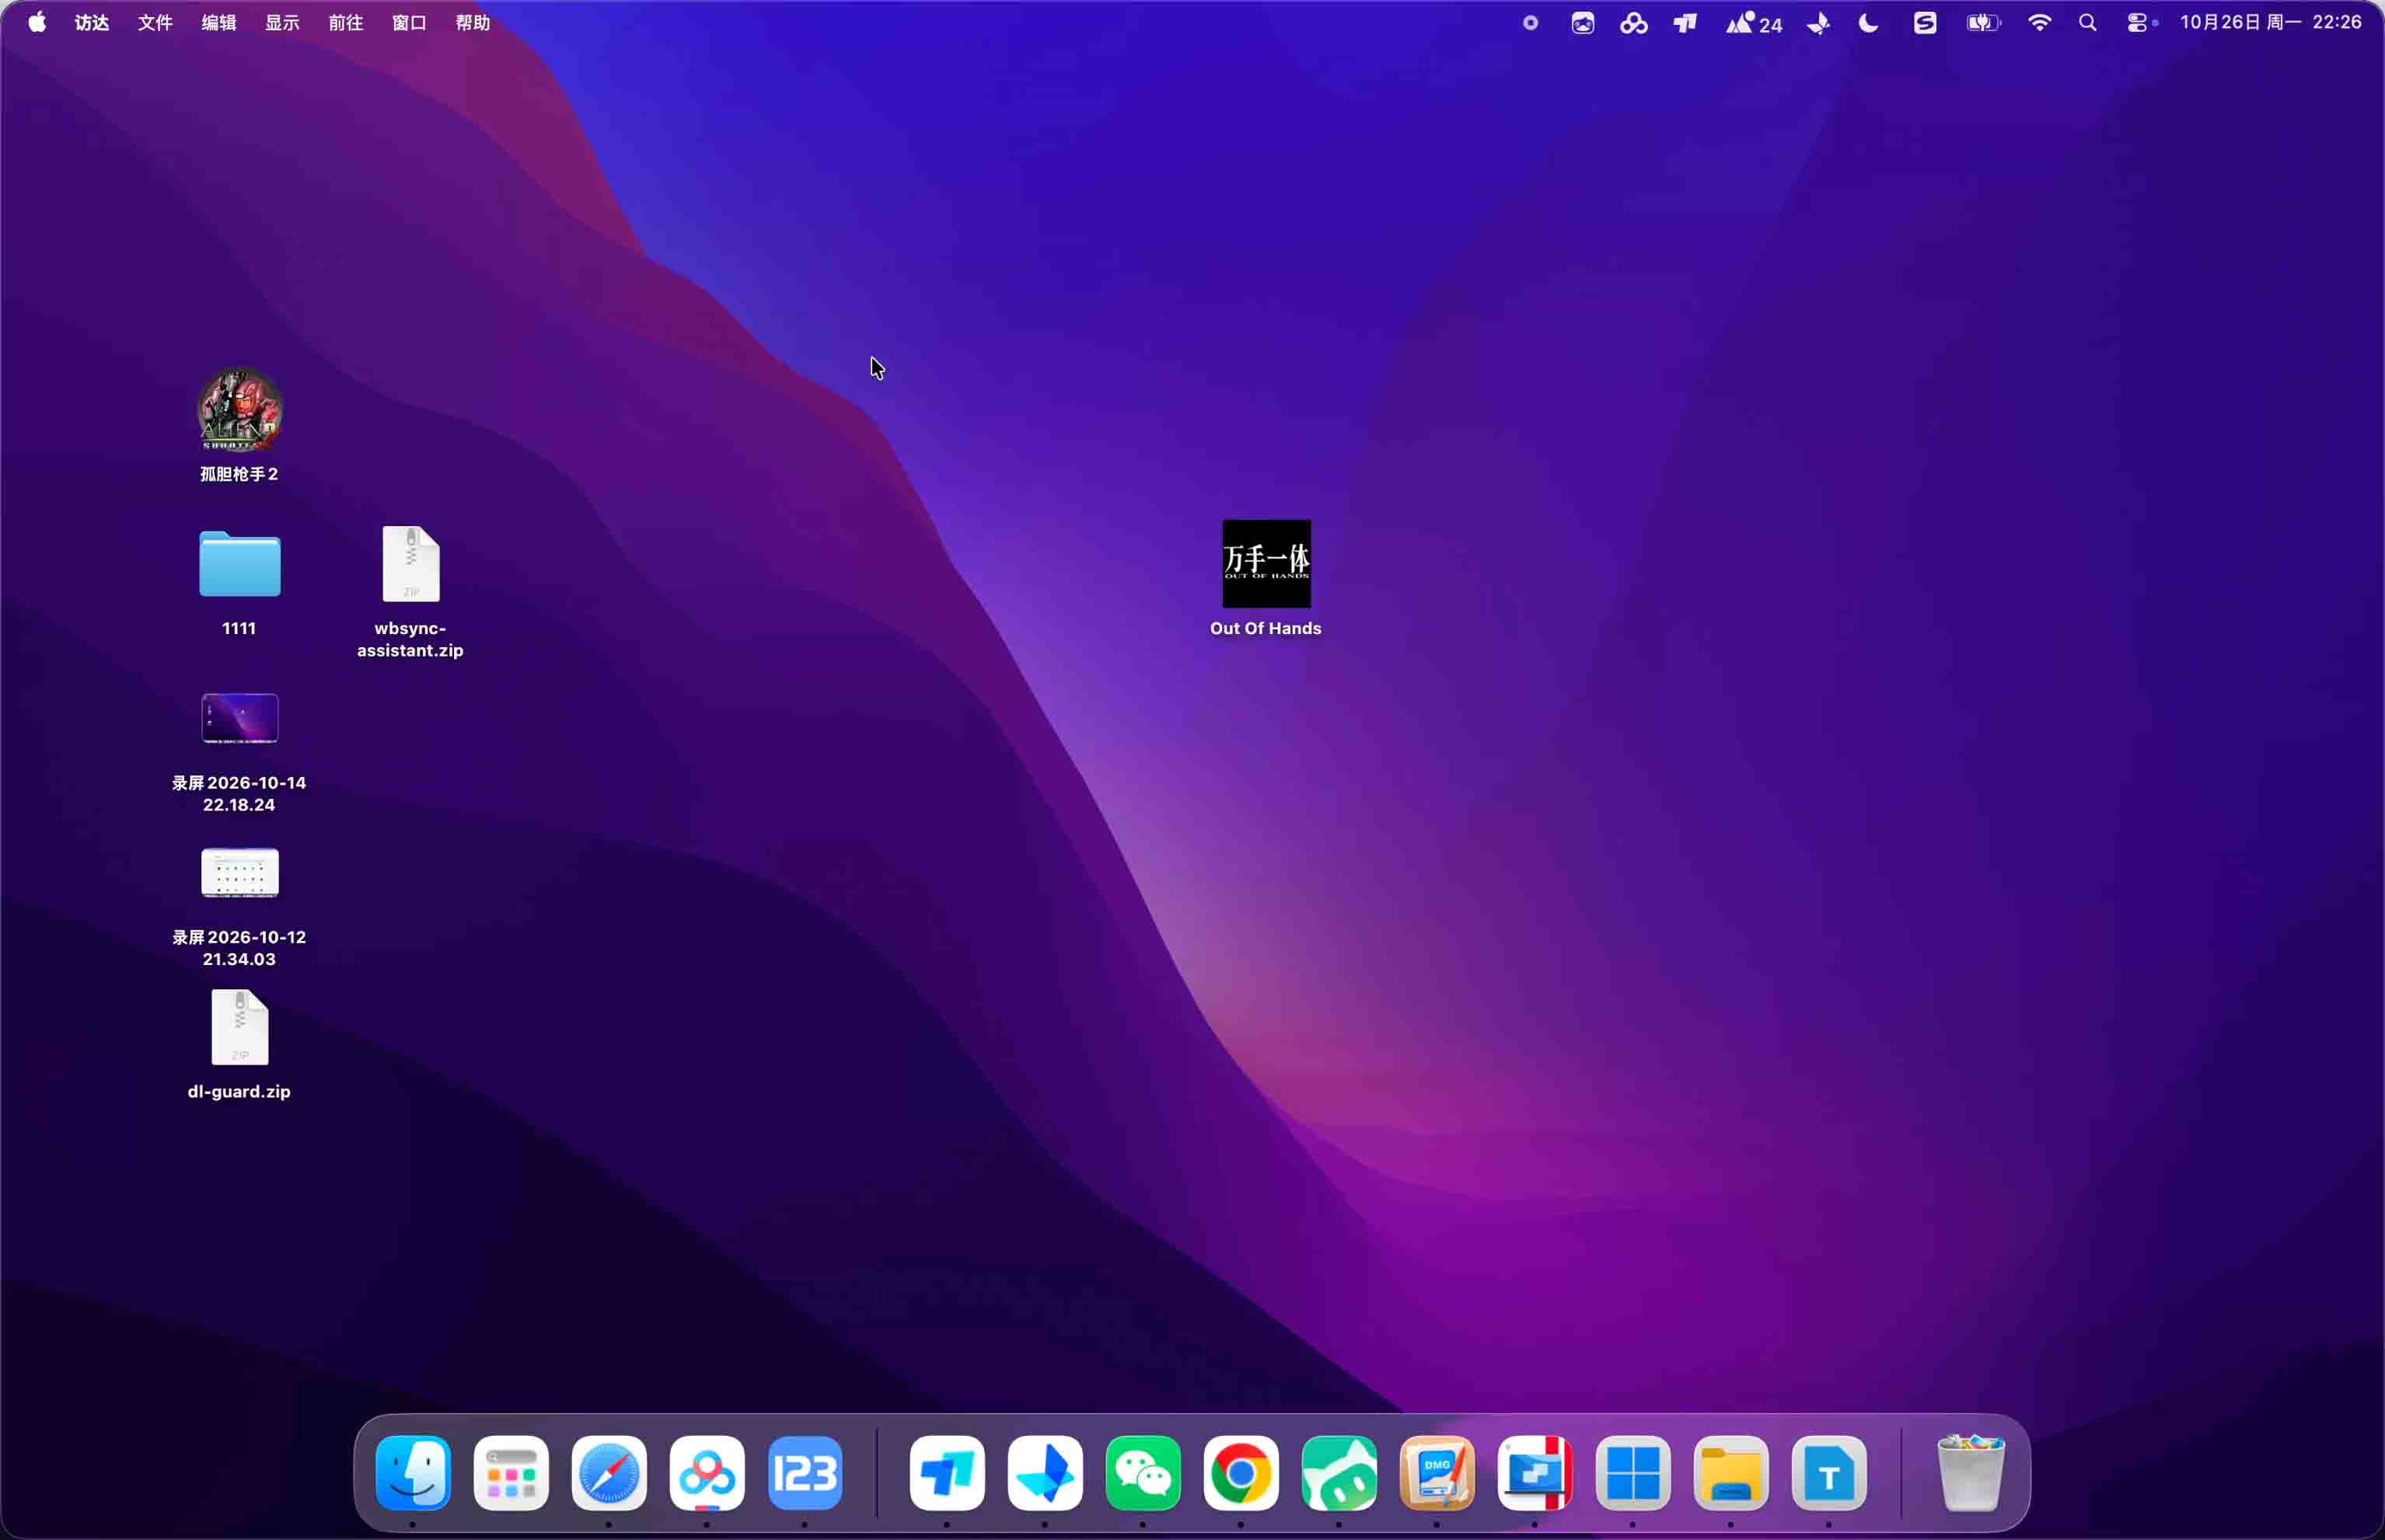Open Spotlight search icon
2385x1540 pixels.
2086,22
